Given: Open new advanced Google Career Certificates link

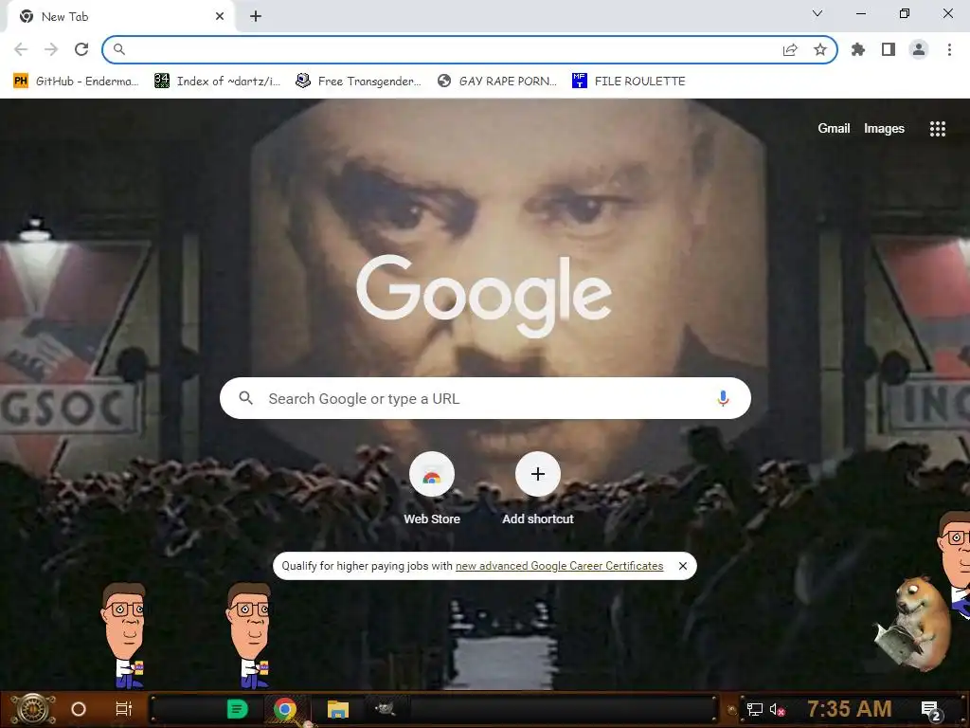Looking at the screenshot, I should click(x=559, y=566).
